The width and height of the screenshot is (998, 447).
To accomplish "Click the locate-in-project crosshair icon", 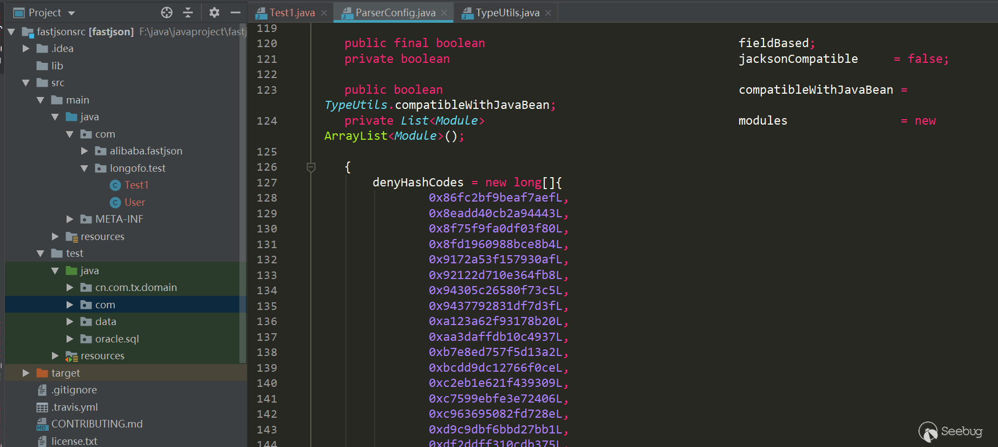I will pos(167,12).
